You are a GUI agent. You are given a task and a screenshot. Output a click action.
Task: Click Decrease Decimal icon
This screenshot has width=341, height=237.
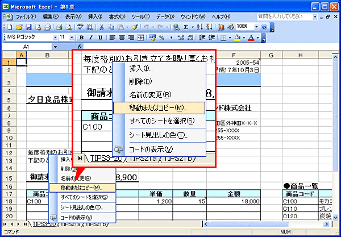pos(190,38)
